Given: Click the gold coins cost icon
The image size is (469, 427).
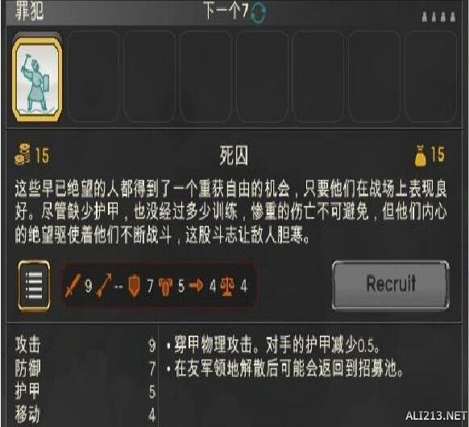Looking at the screenshot, I should (23, 155).
